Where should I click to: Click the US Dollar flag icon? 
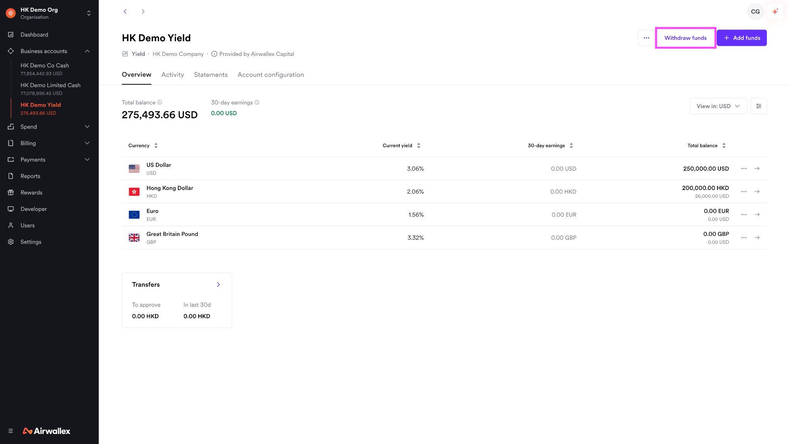click(134, 168)
